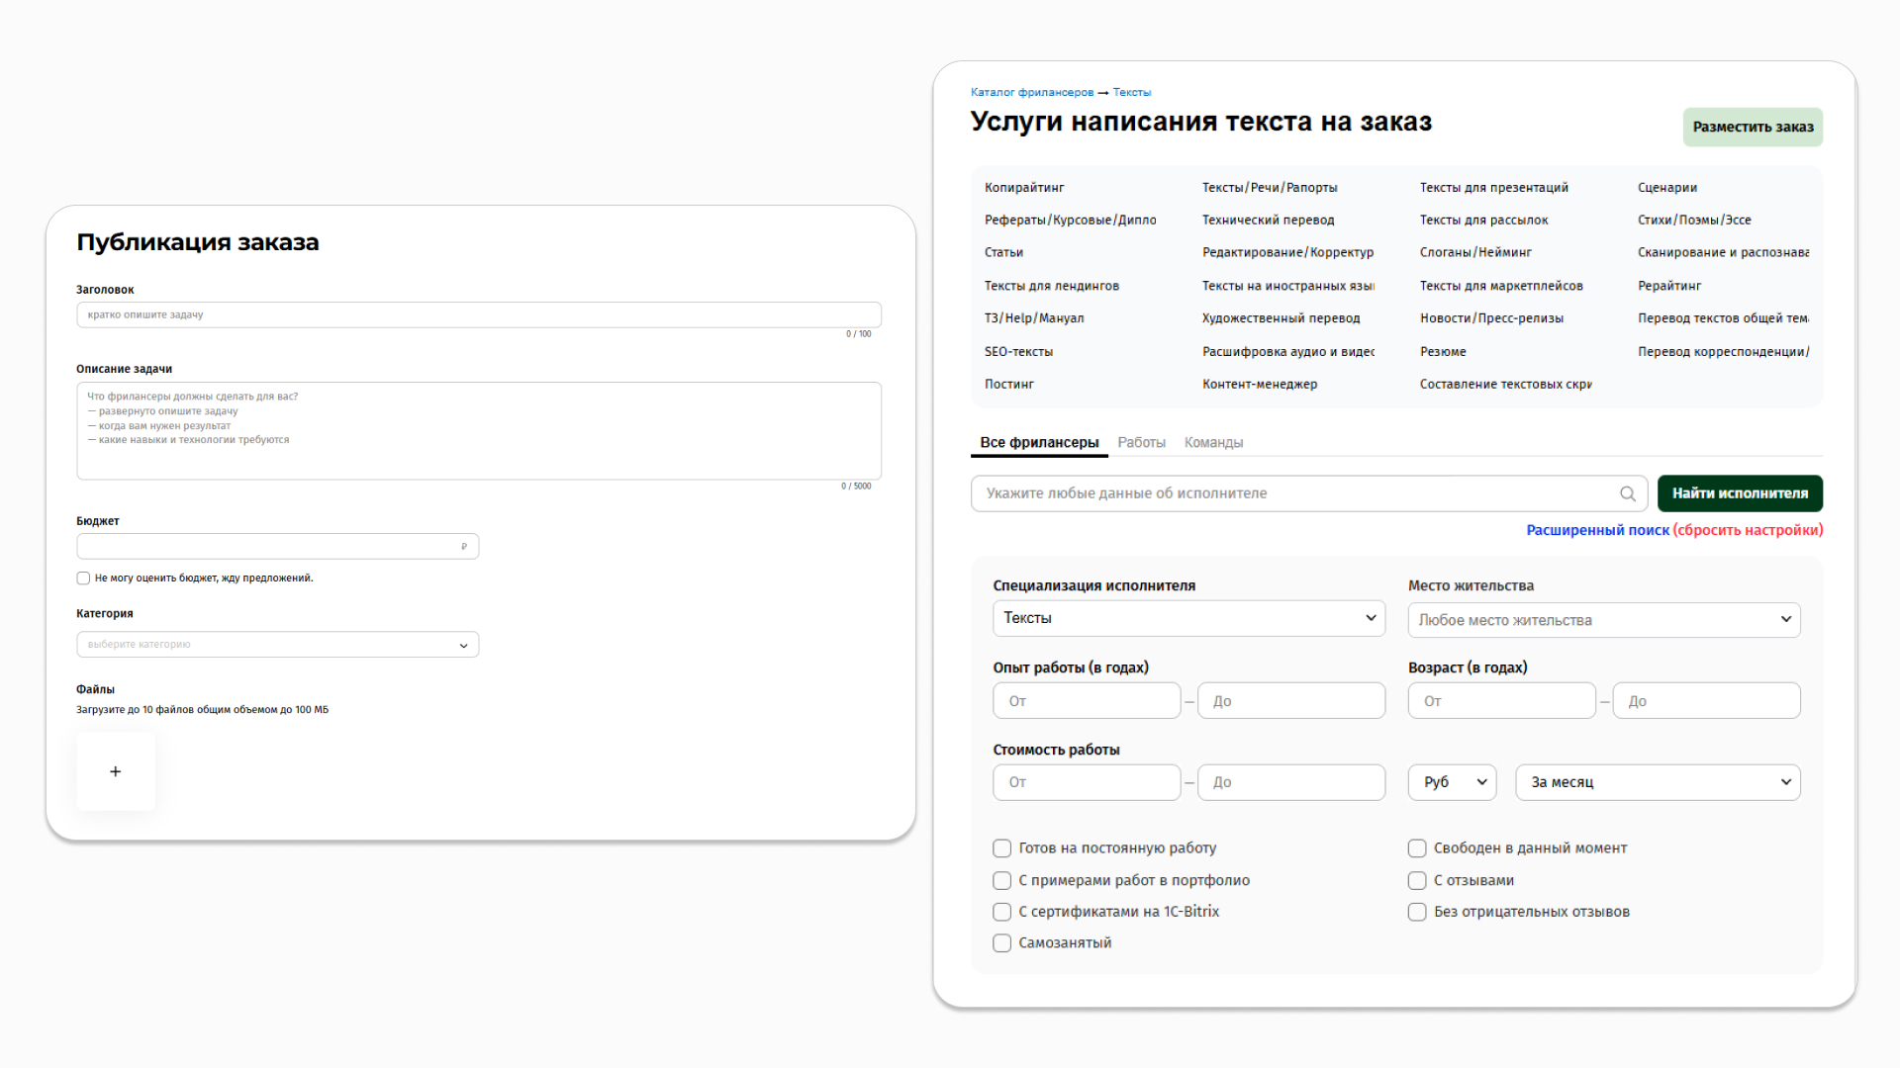Viewport: 1900px width, 1068px height.
Task: Select the 'Копирайтинг' category link
Action: tap(1024, 188)
